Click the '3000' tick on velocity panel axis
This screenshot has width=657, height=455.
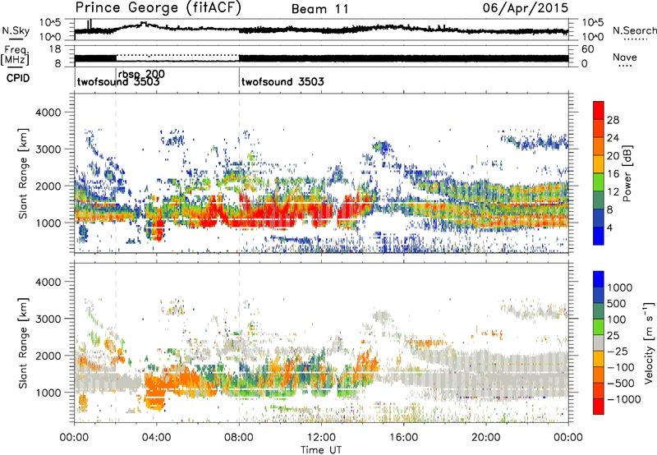(x=48, y=319)
